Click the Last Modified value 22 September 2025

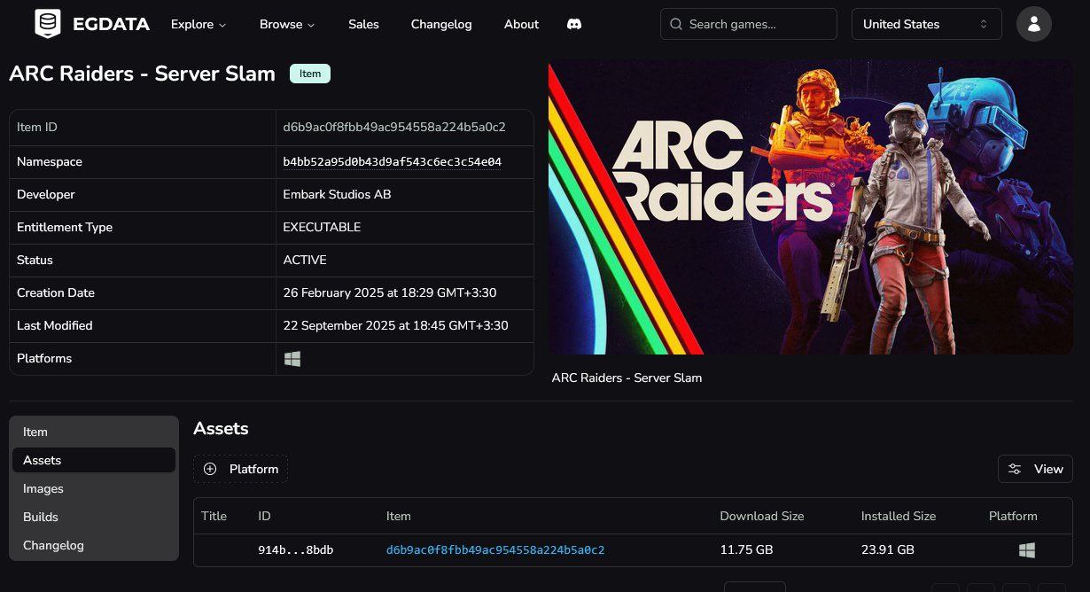[395, 326]
